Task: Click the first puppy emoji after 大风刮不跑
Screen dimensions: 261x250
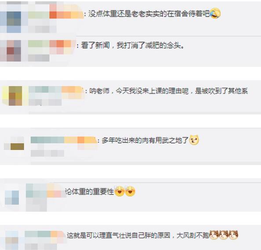Action: click(214, 235)
